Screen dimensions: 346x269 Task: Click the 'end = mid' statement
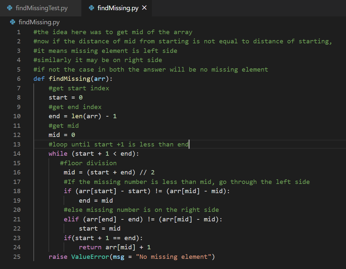(x=96, y=200)
